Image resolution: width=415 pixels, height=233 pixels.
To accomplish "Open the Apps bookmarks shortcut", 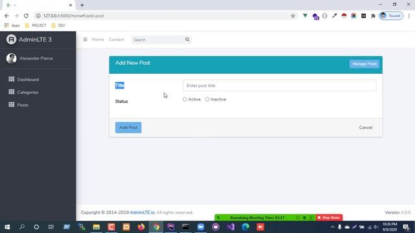I will tap(12, 25).
